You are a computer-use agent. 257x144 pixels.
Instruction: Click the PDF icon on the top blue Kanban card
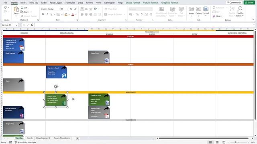click(x=22, y=48)
